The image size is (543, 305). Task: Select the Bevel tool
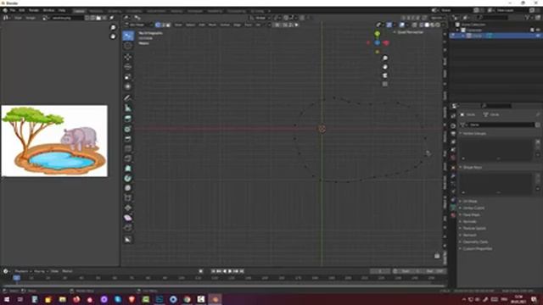(128, 149)
